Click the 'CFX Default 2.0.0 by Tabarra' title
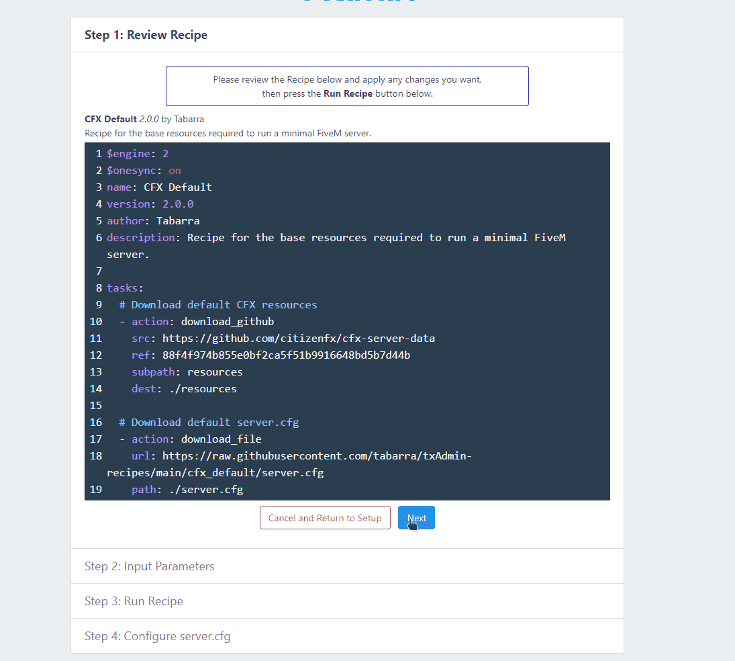This screenshot has height=661, width=735. (144, 119)
